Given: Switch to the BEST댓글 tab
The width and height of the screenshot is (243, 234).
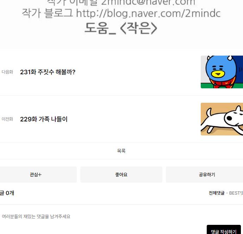Looking at the screenshot, I should pos(236,193).
